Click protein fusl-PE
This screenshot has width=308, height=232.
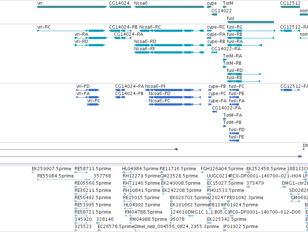234,141
